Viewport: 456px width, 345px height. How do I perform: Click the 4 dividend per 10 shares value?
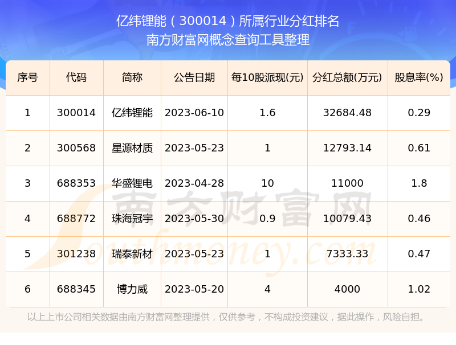pos(267,289)
